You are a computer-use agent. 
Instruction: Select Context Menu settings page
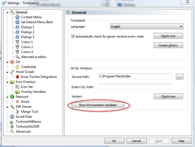click(x=31, y=17)
